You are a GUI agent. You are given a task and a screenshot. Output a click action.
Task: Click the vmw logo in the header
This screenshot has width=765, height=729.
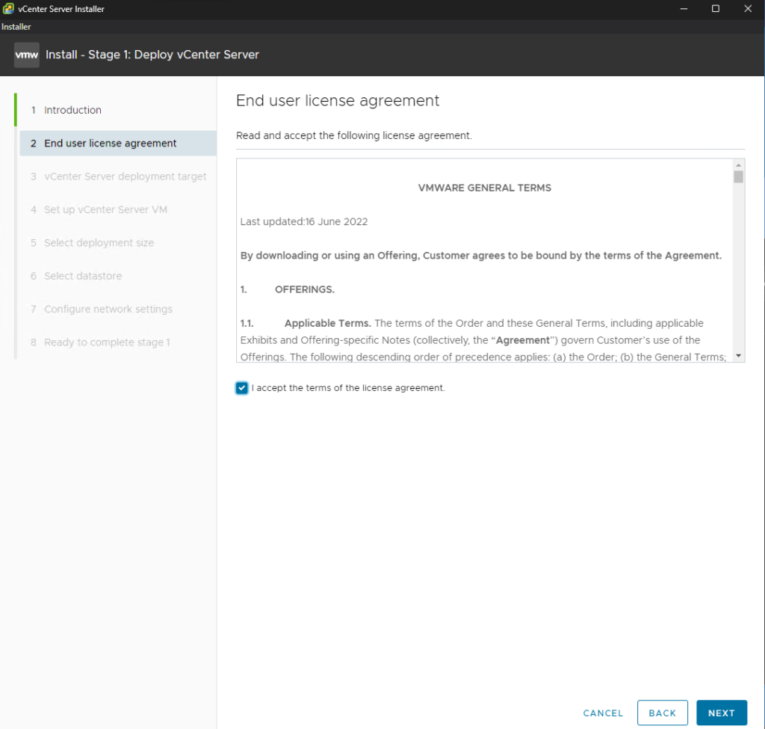(x=27, y=55)
